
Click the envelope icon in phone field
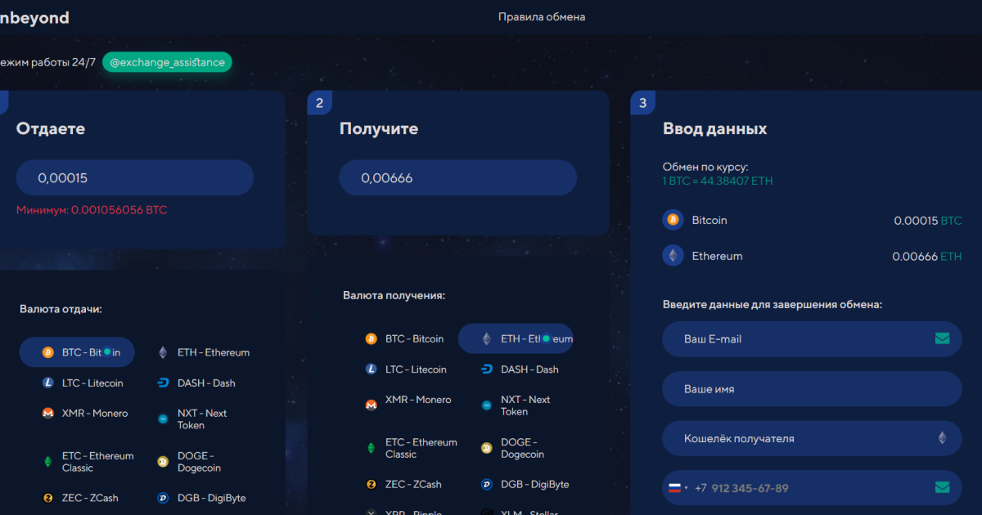point(942,488)
